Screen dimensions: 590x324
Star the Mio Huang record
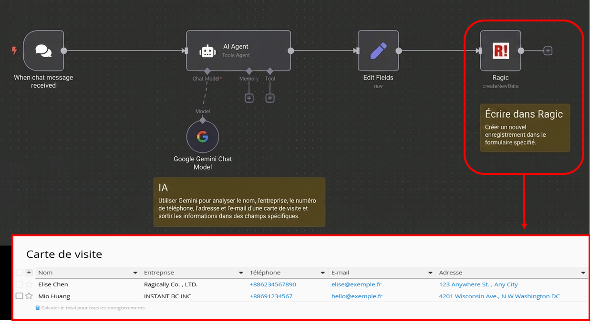29,296
